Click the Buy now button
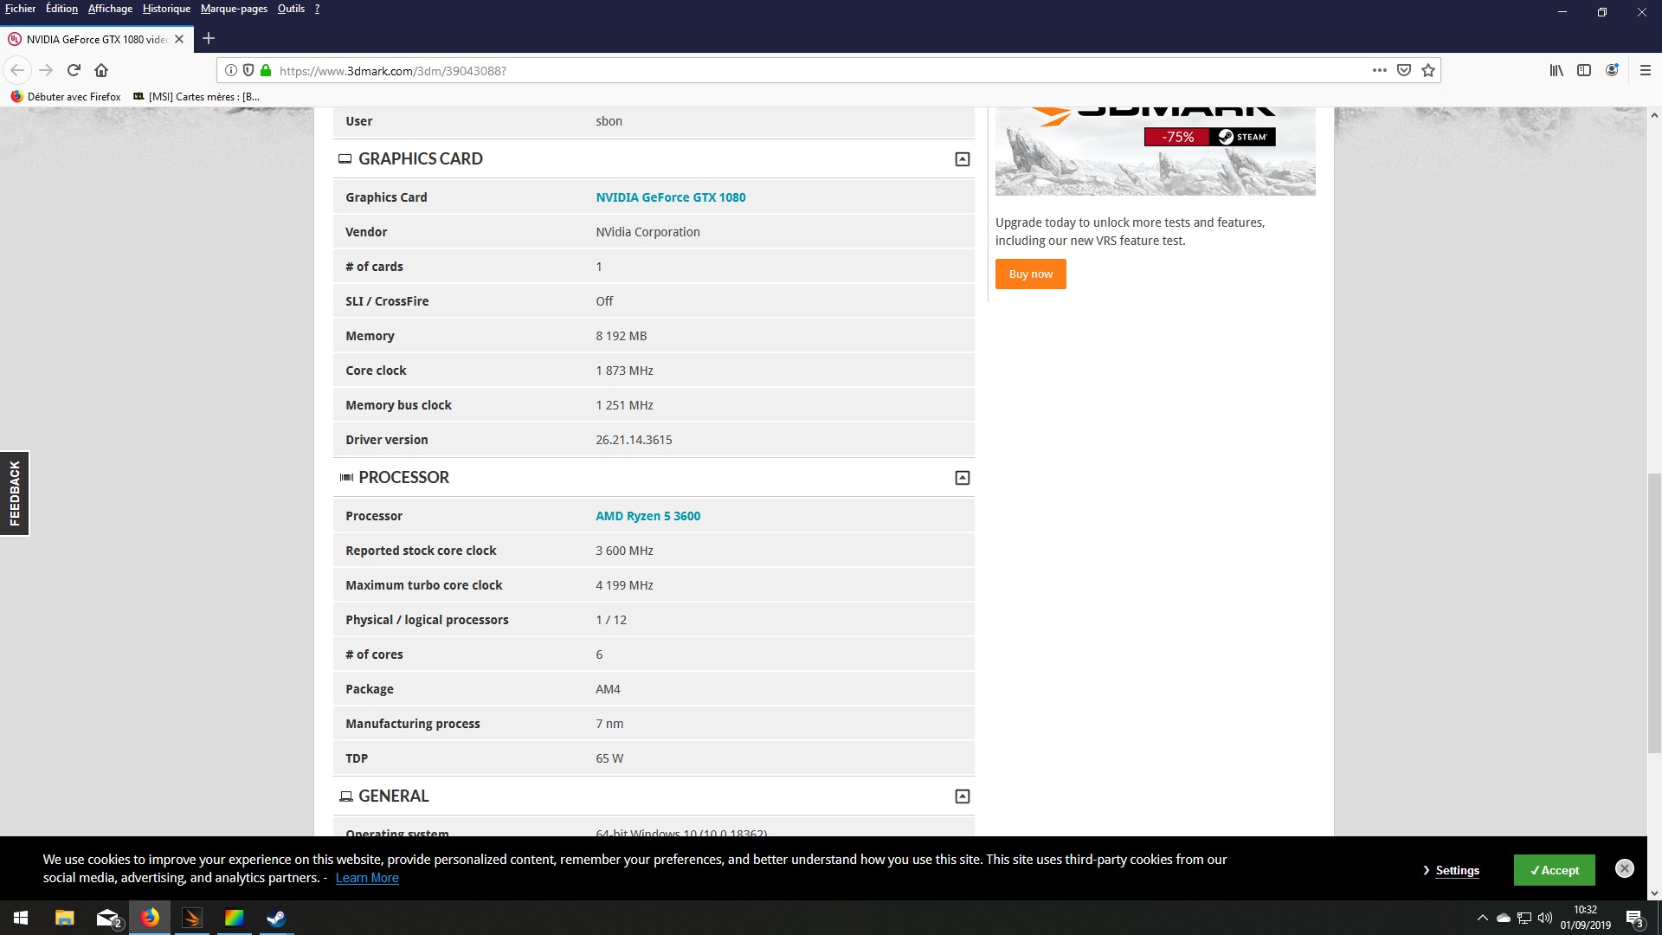Viewport: 1662px width, 935px height. (1030, 274)
